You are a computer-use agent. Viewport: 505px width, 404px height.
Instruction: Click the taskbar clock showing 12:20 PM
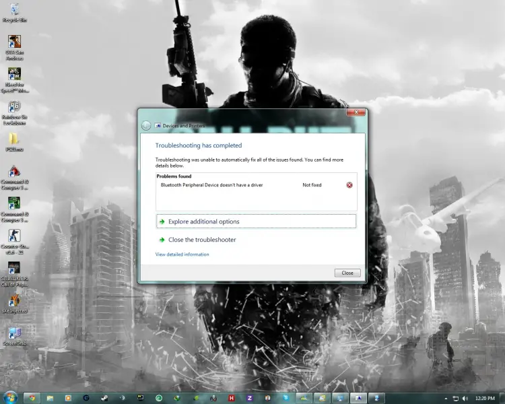coord(485,399)
